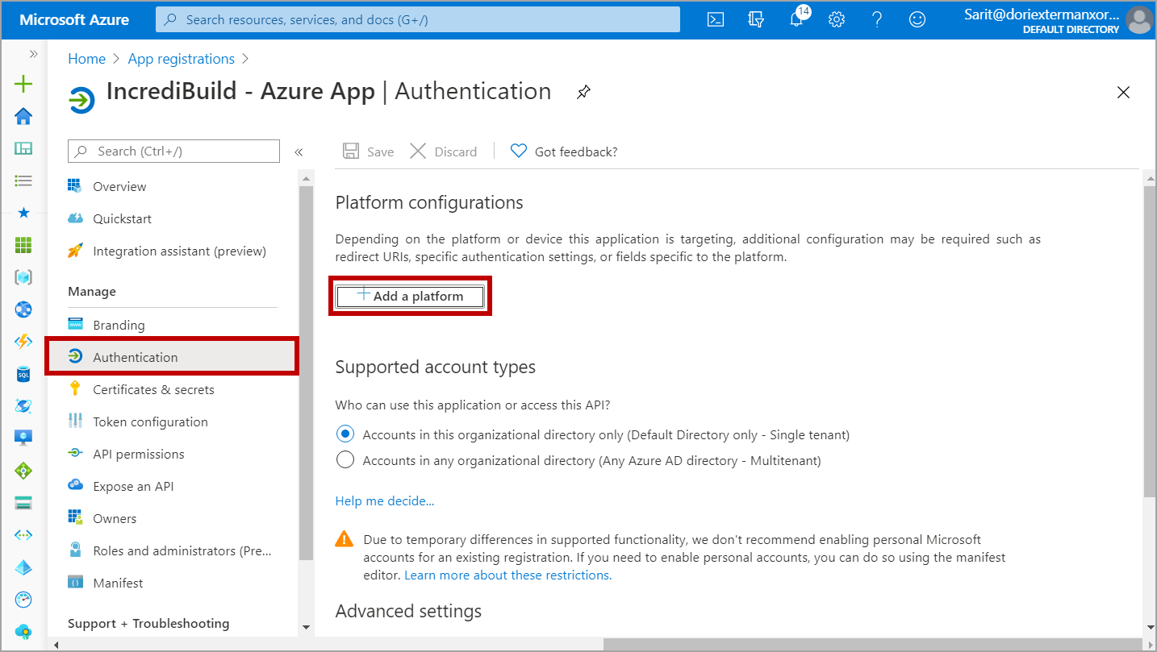This screenshot has height=652, width=1157.
Task: Open Function App lightning icon in left rail
Action: click(x=23, y=342)
